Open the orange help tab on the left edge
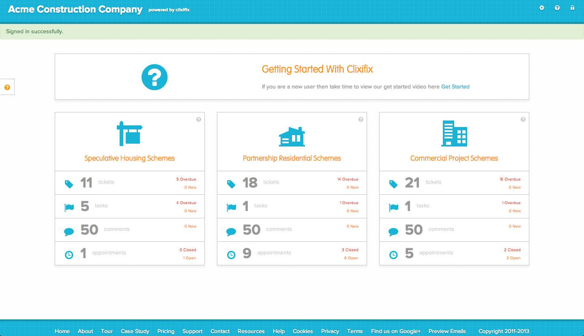This screenshot has height=336, width=584. (x=7, y=87)
